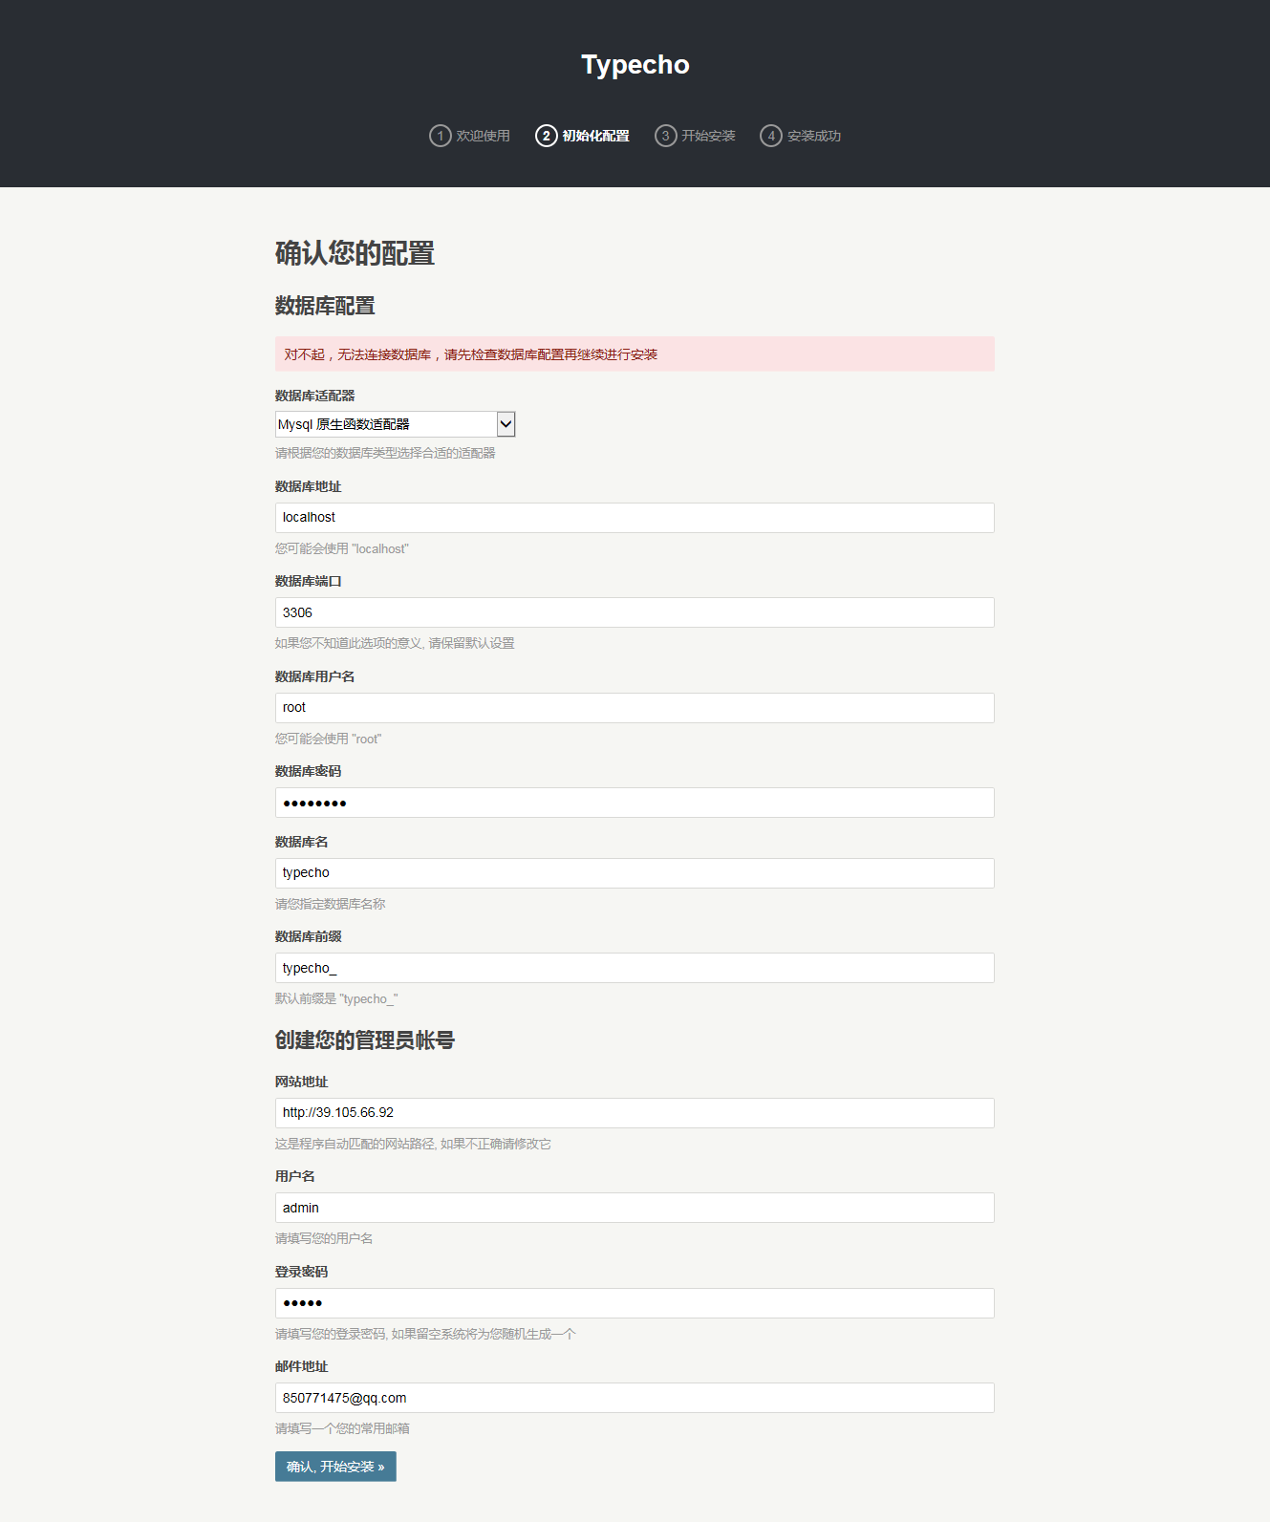The width and height of the screenshot is (1270, 1522).
Task: Select the 数据库名 field containing typecho
Action: 635,873
